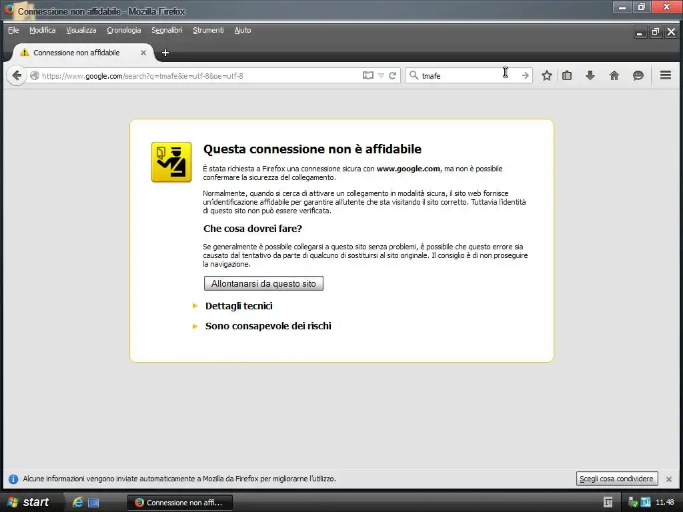Image resolution: width=683 pixels, height=512 pixels.
Task: Click Scegli cosa condividere button
Action: pyautogui.click(x=616, y=479)
